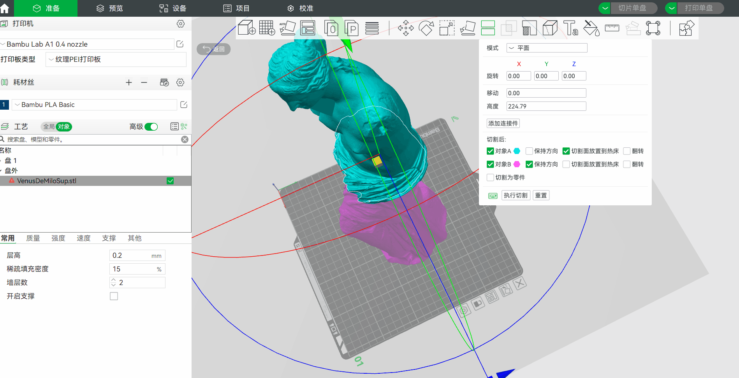The image size is (739, 378).
Task: Open filament settings gear icon
Action: pos(180,82)
